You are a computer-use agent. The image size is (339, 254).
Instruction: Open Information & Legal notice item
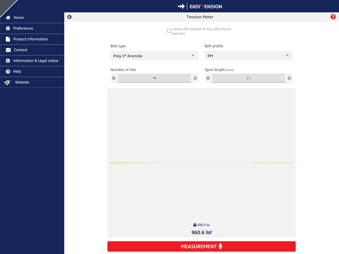(32, 61)
